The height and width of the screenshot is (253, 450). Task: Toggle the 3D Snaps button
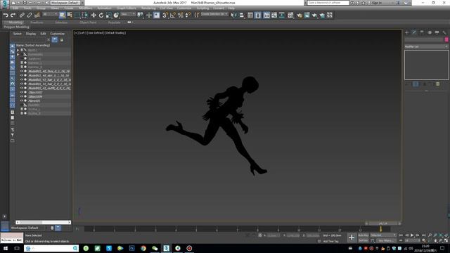coord(165,15)
